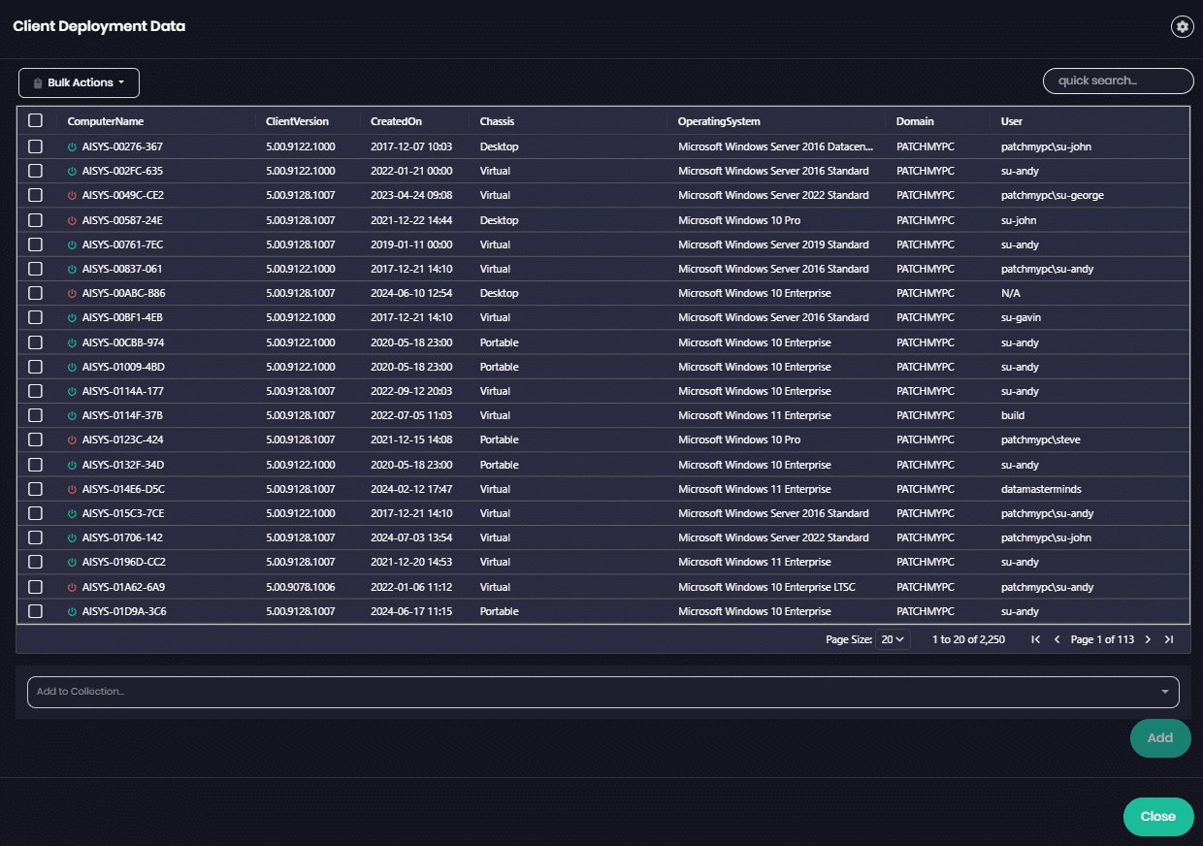Change the Page Size dropdown
Viewport: 1203px width, 846px height.
tap(893, 639)
